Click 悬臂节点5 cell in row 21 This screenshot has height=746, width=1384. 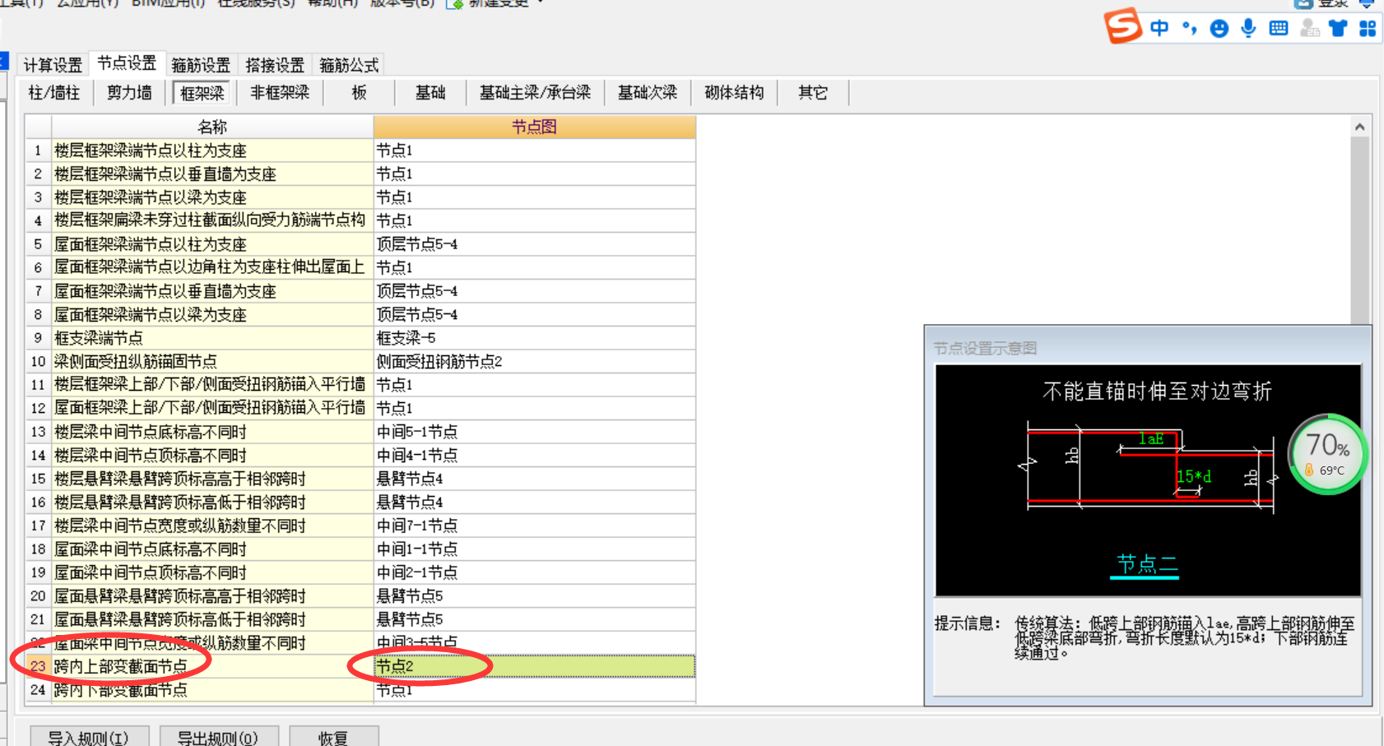[x=535, y=619]
